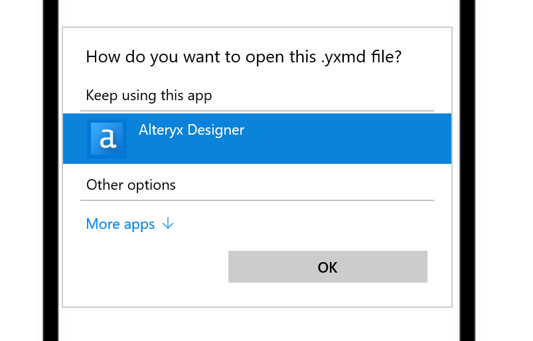Click divider line under "Other options"
Image resolution: width=533 pixels, height=341 pixels.
(257, 200)
